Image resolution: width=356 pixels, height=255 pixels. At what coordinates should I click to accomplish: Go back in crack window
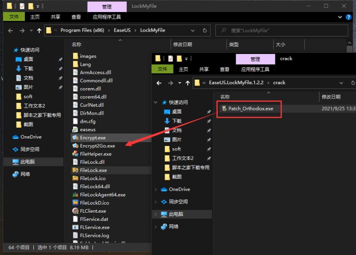pos(159,83)
